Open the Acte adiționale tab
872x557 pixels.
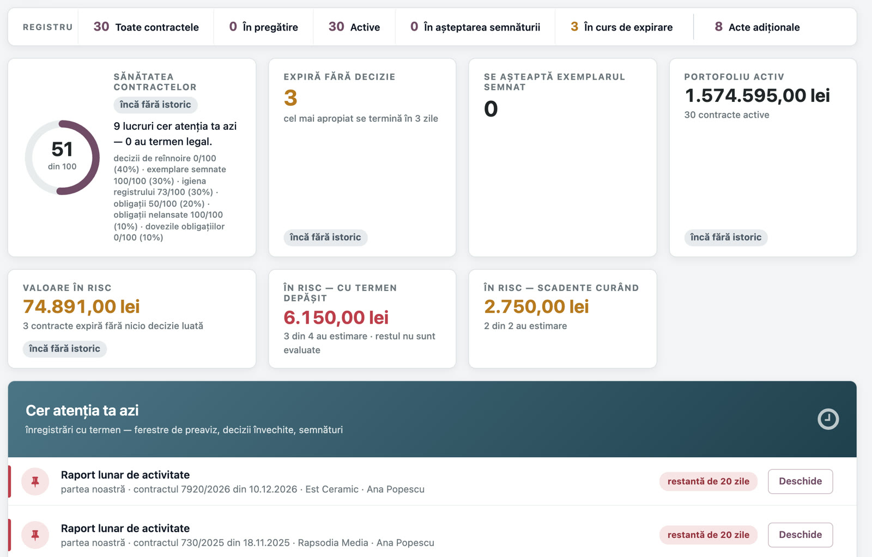pyautogui.click(x=758, y=27)
